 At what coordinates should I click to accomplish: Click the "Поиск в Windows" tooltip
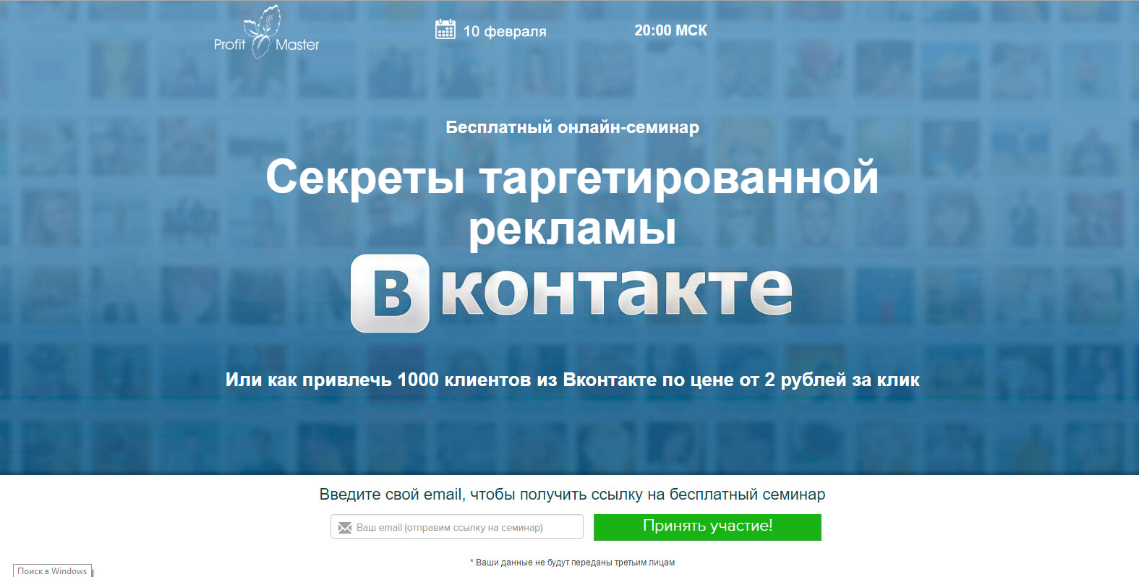pyautogui.click(x=52, y=571)
